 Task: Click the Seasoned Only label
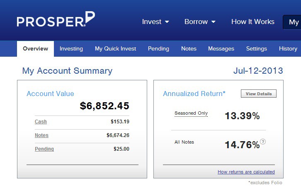(x=191, y=113)
